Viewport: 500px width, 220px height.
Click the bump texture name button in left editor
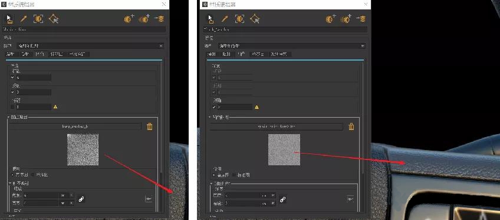tap(75, 126)
